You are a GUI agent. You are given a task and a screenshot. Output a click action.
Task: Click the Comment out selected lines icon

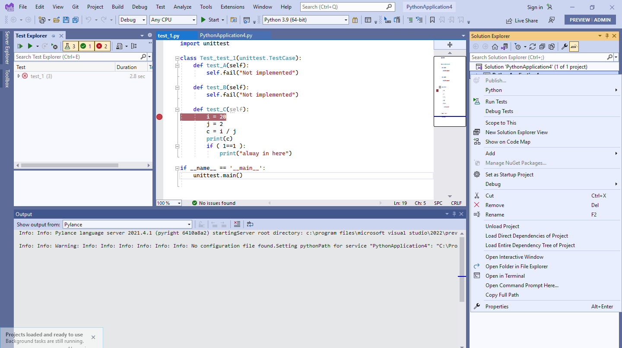410,20
